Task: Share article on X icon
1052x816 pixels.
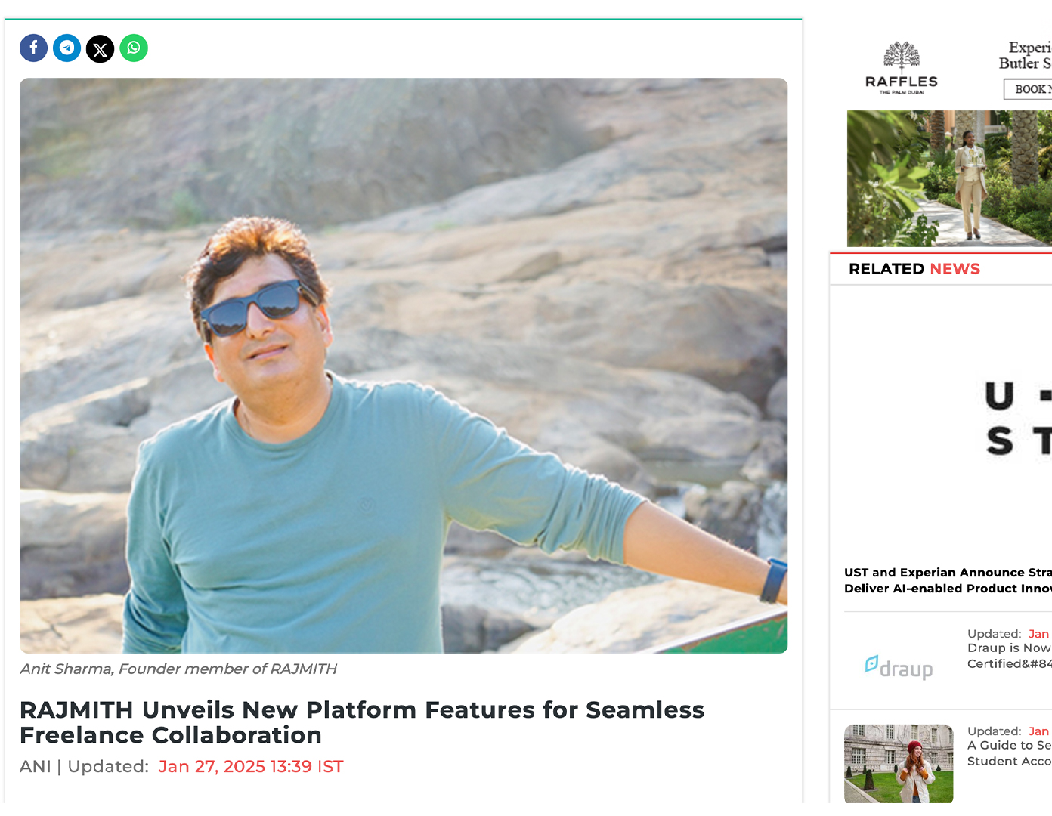Action: click(100, 48)
